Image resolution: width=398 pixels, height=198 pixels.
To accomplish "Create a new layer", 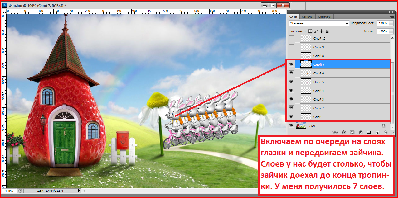I will pyautogui.click(x=377, y=132).
